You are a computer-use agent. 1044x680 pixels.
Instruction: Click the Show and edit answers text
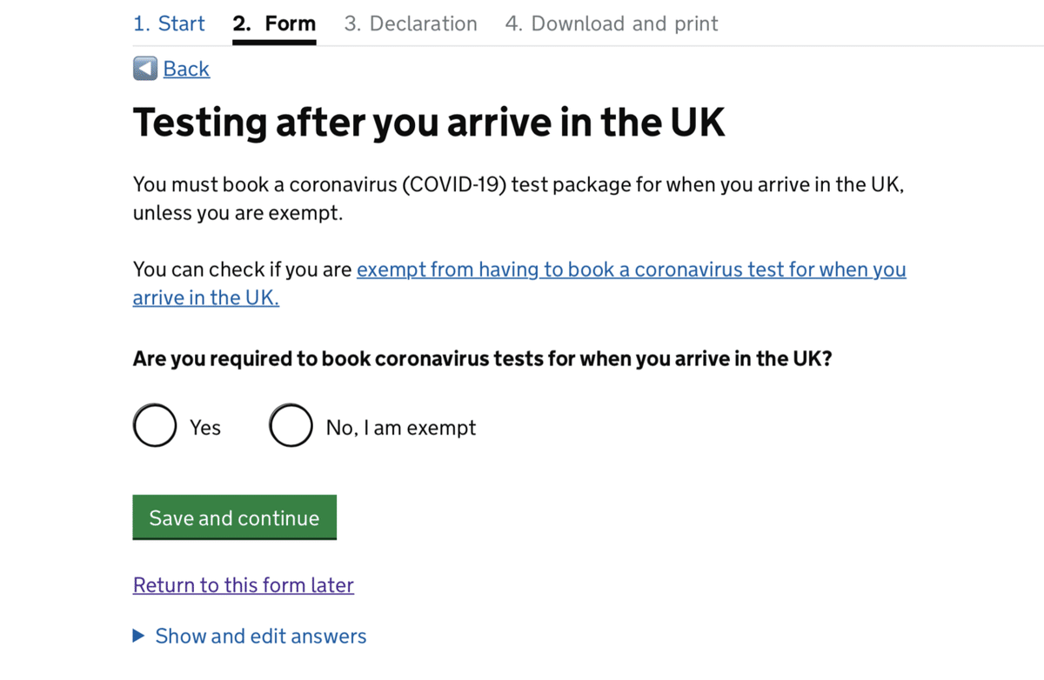pos(261,637)
